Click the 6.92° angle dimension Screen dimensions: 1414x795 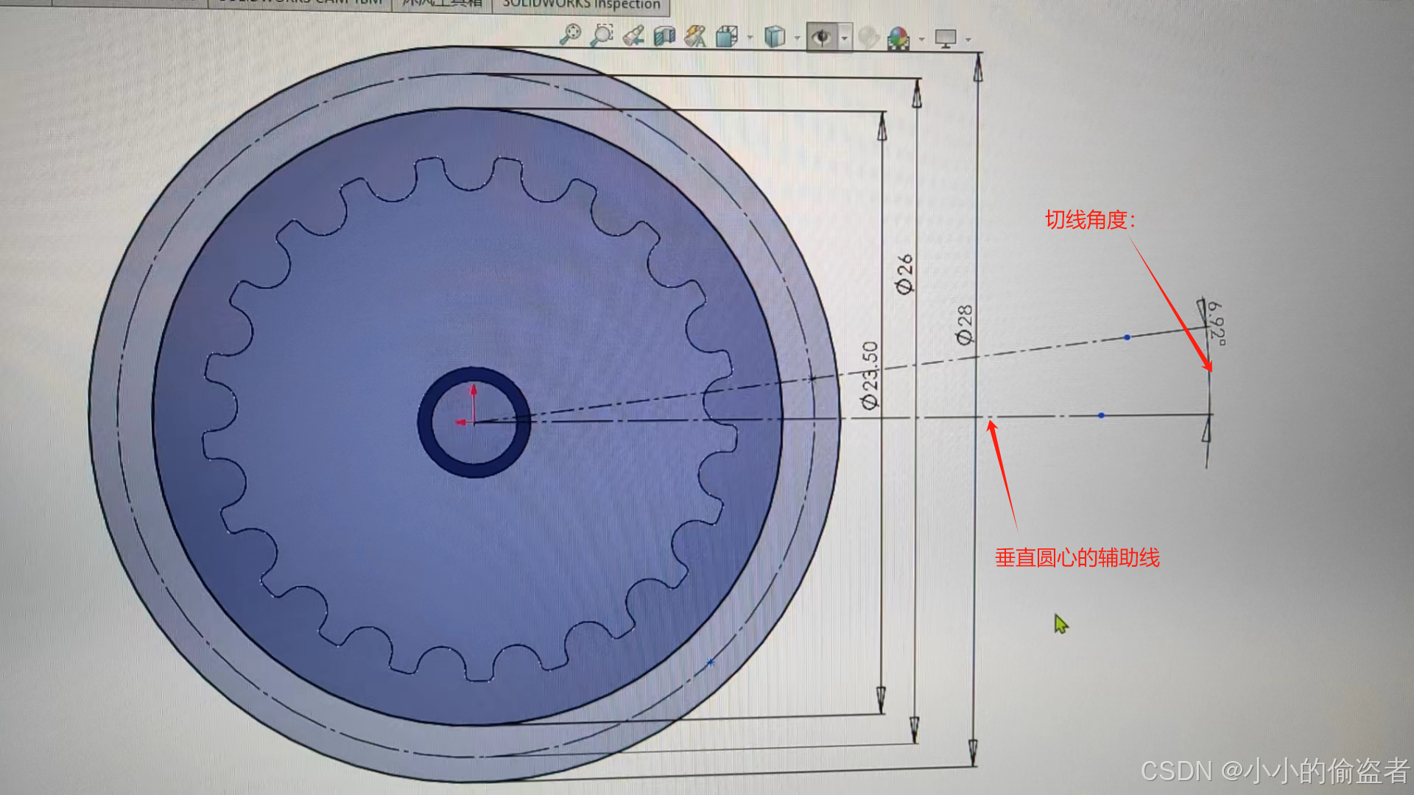(1216, 323)
